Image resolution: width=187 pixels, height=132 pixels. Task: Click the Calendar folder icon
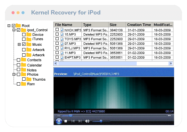23,65
